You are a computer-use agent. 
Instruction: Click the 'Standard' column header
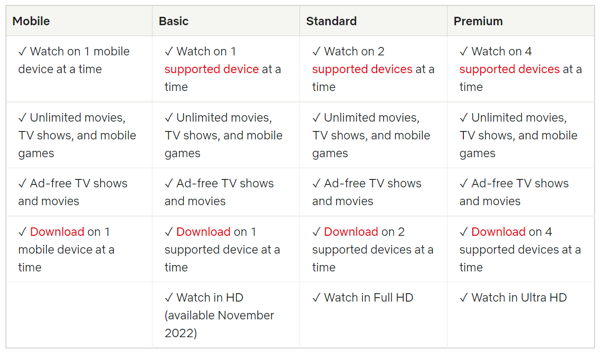(331, 21)
